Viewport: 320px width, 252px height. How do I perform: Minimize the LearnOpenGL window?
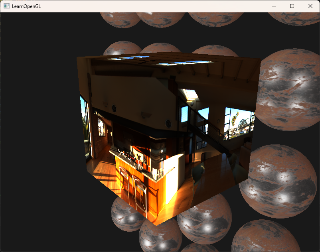click(274, 6)
